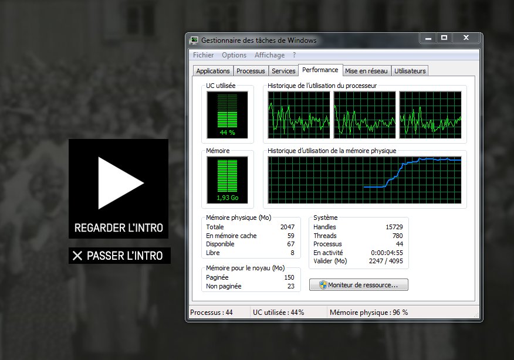This screenshot has height=360, width=514.
Task: Click the Non paginée value 23
Action: pos(291,286)
